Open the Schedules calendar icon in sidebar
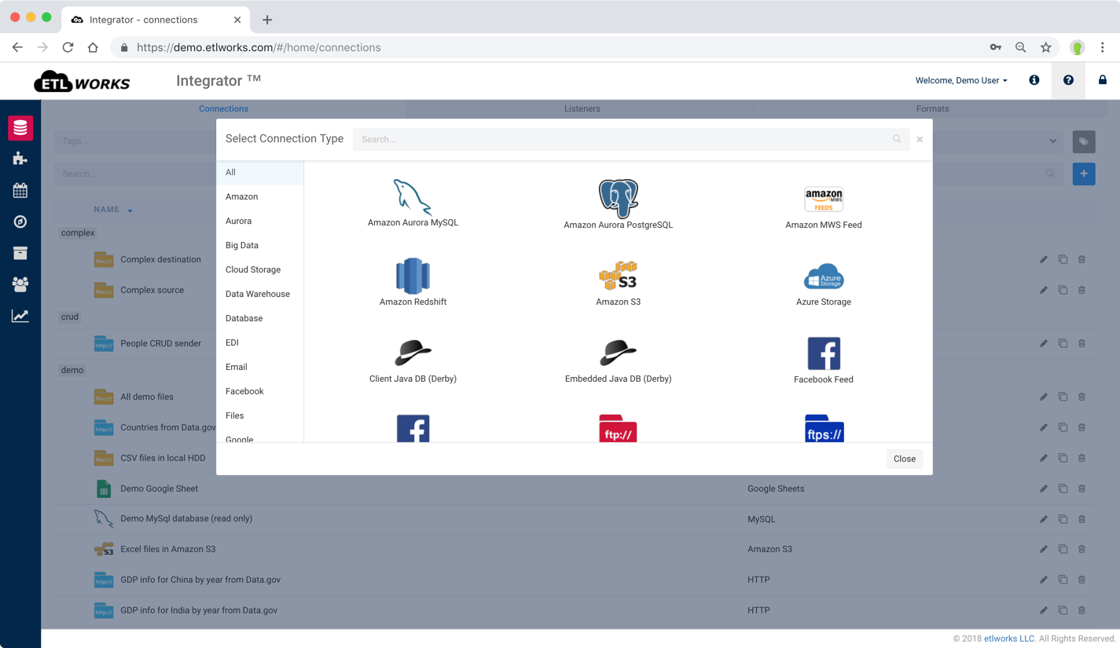This screenshot has height=648, width=1120. [x=20, y=190]
